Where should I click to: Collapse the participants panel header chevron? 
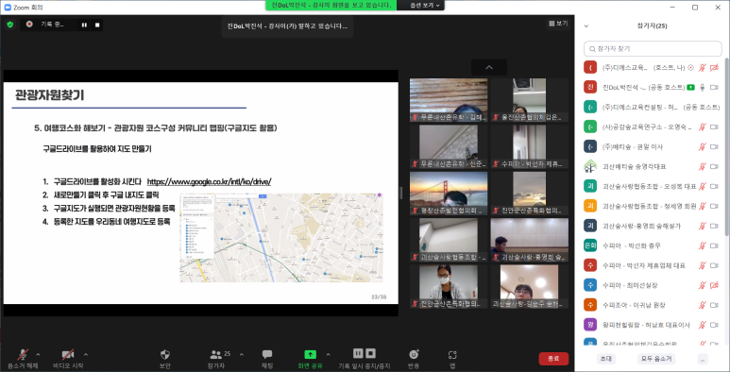tap(586, 26)
